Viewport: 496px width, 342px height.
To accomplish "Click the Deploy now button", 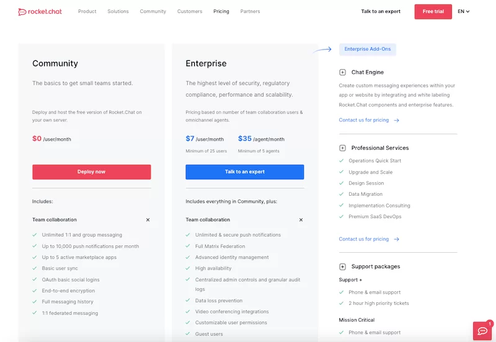I will click(x=91, y=172).
